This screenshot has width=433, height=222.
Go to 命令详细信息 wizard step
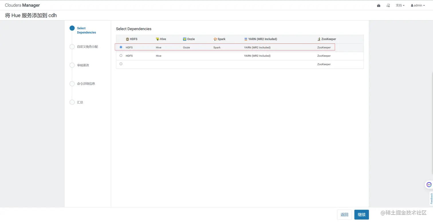coord(86,84)
